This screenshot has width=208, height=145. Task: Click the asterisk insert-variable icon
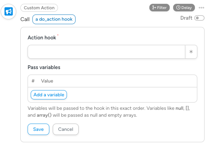191,52
